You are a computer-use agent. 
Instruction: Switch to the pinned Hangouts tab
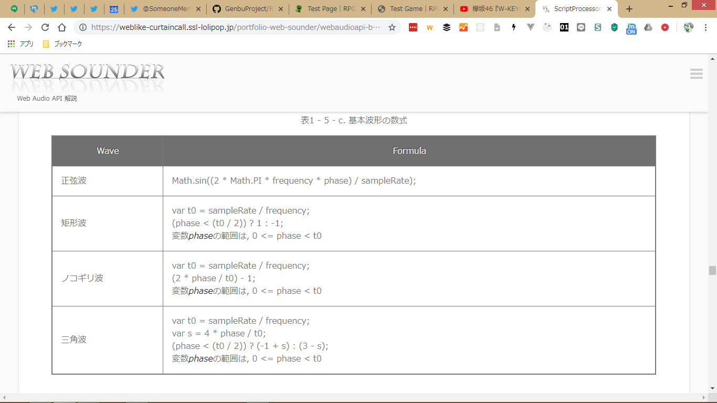(x=14, y=9)
